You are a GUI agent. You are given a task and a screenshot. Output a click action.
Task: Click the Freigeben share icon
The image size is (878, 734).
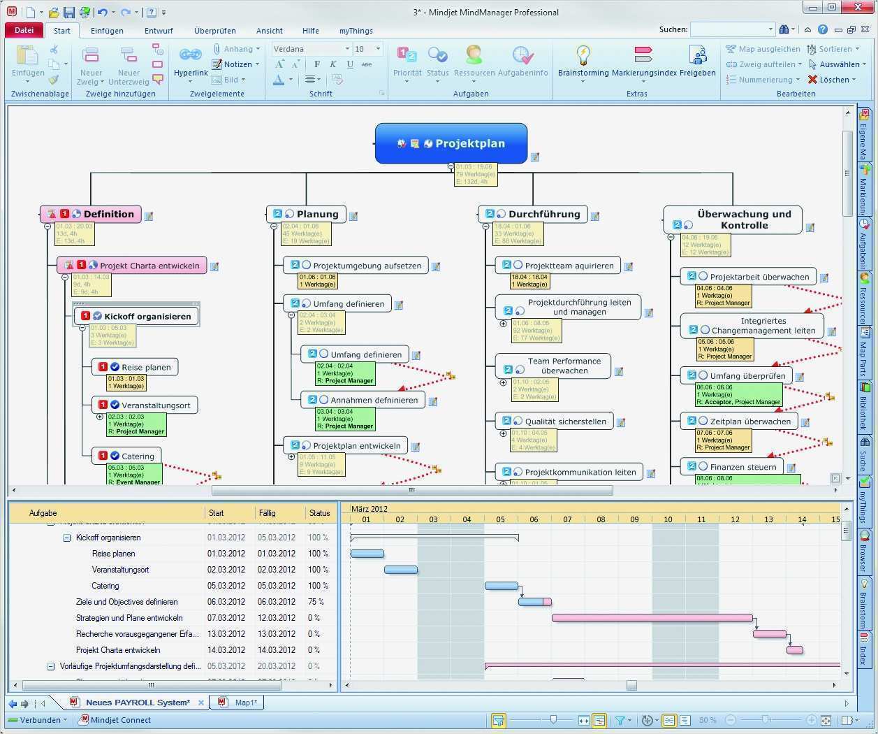(697, 62)
